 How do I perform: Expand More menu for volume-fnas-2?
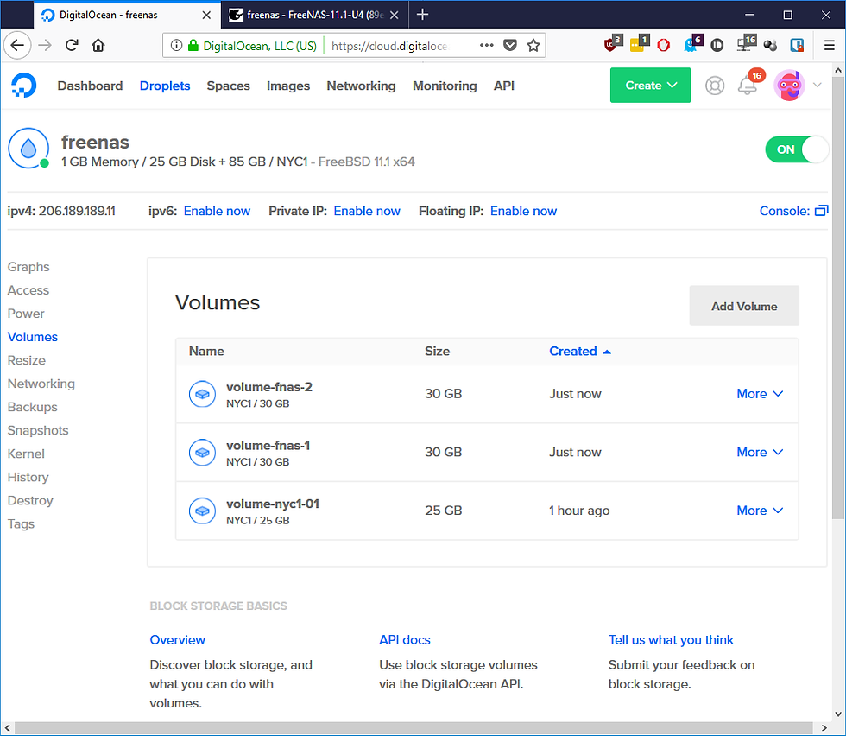coord(760,394)
